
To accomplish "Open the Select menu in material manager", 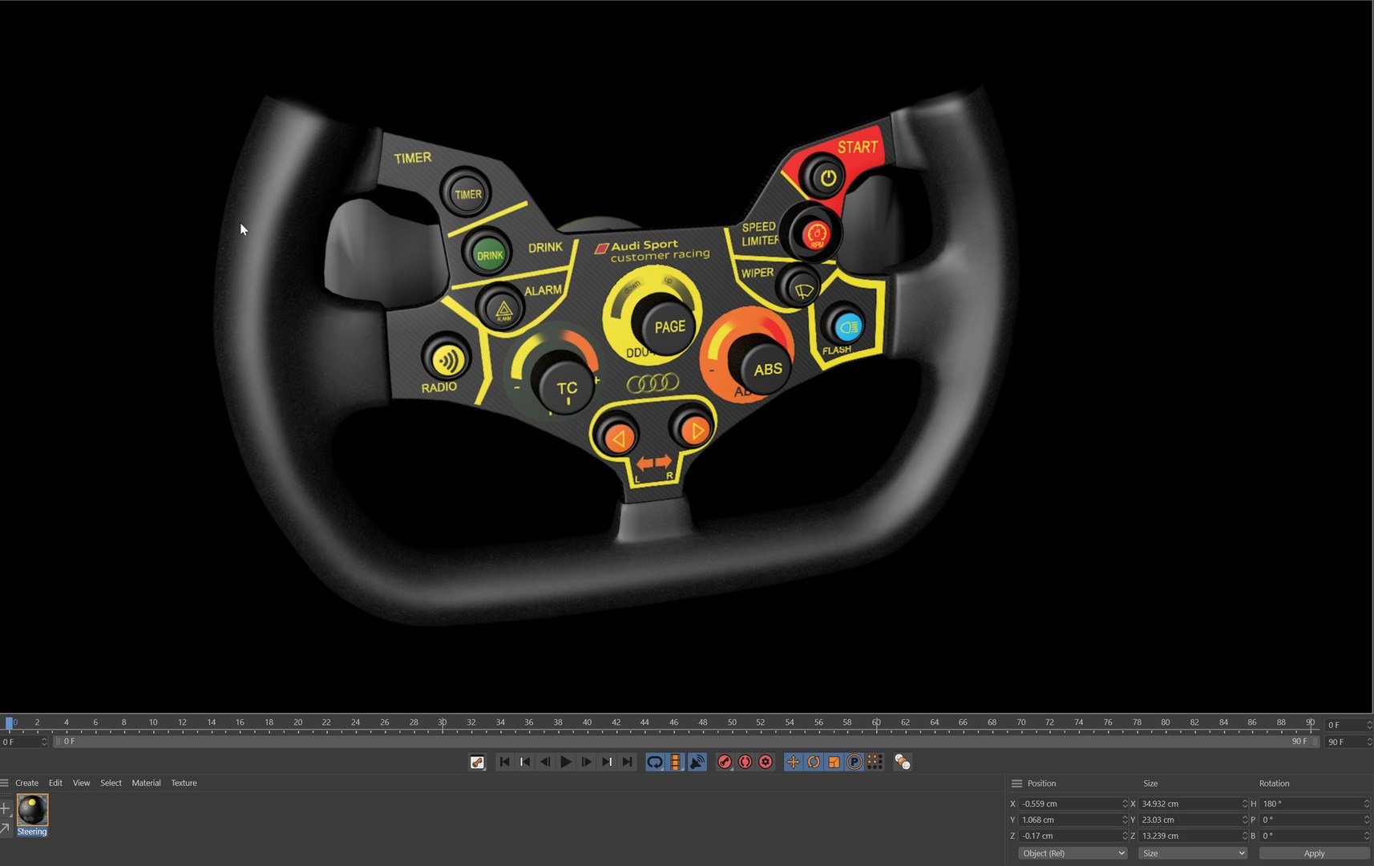I will [x=111, y=783].
